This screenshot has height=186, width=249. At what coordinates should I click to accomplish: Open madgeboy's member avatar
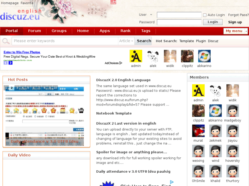tap(233, 111)
